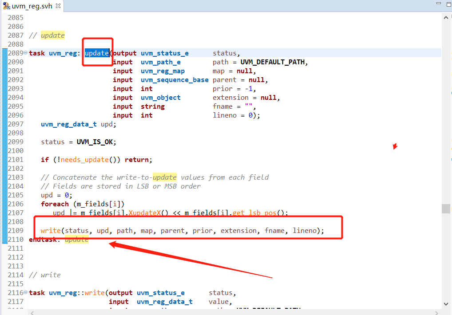The height and width of the screenshot is (315, 452).
Task: Click the SystemVerilog file icon on tab
Action: pyautogui.click(x=6, y=6)
